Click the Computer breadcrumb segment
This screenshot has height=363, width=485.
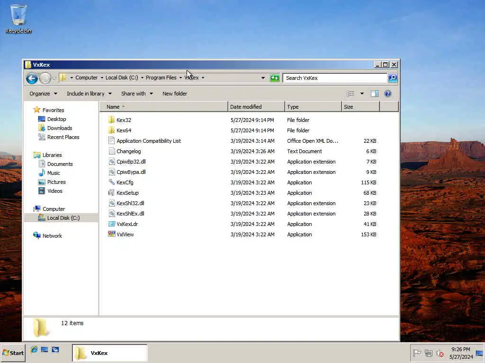tap(86, 78)
